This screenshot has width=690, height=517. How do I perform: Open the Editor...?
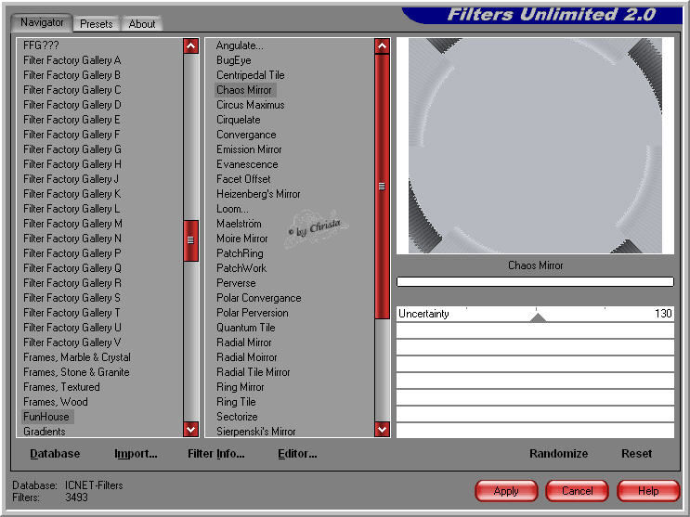pyautogui.click(x=297, y=454)
